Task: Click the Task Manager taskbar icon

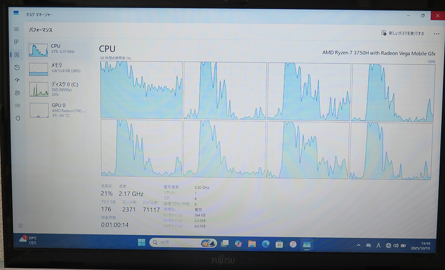Action: tap(307, 245)
